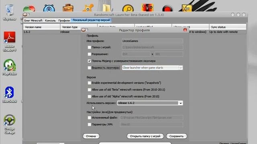Open the AVI converter desktop icon

click(x=187, y=8)
